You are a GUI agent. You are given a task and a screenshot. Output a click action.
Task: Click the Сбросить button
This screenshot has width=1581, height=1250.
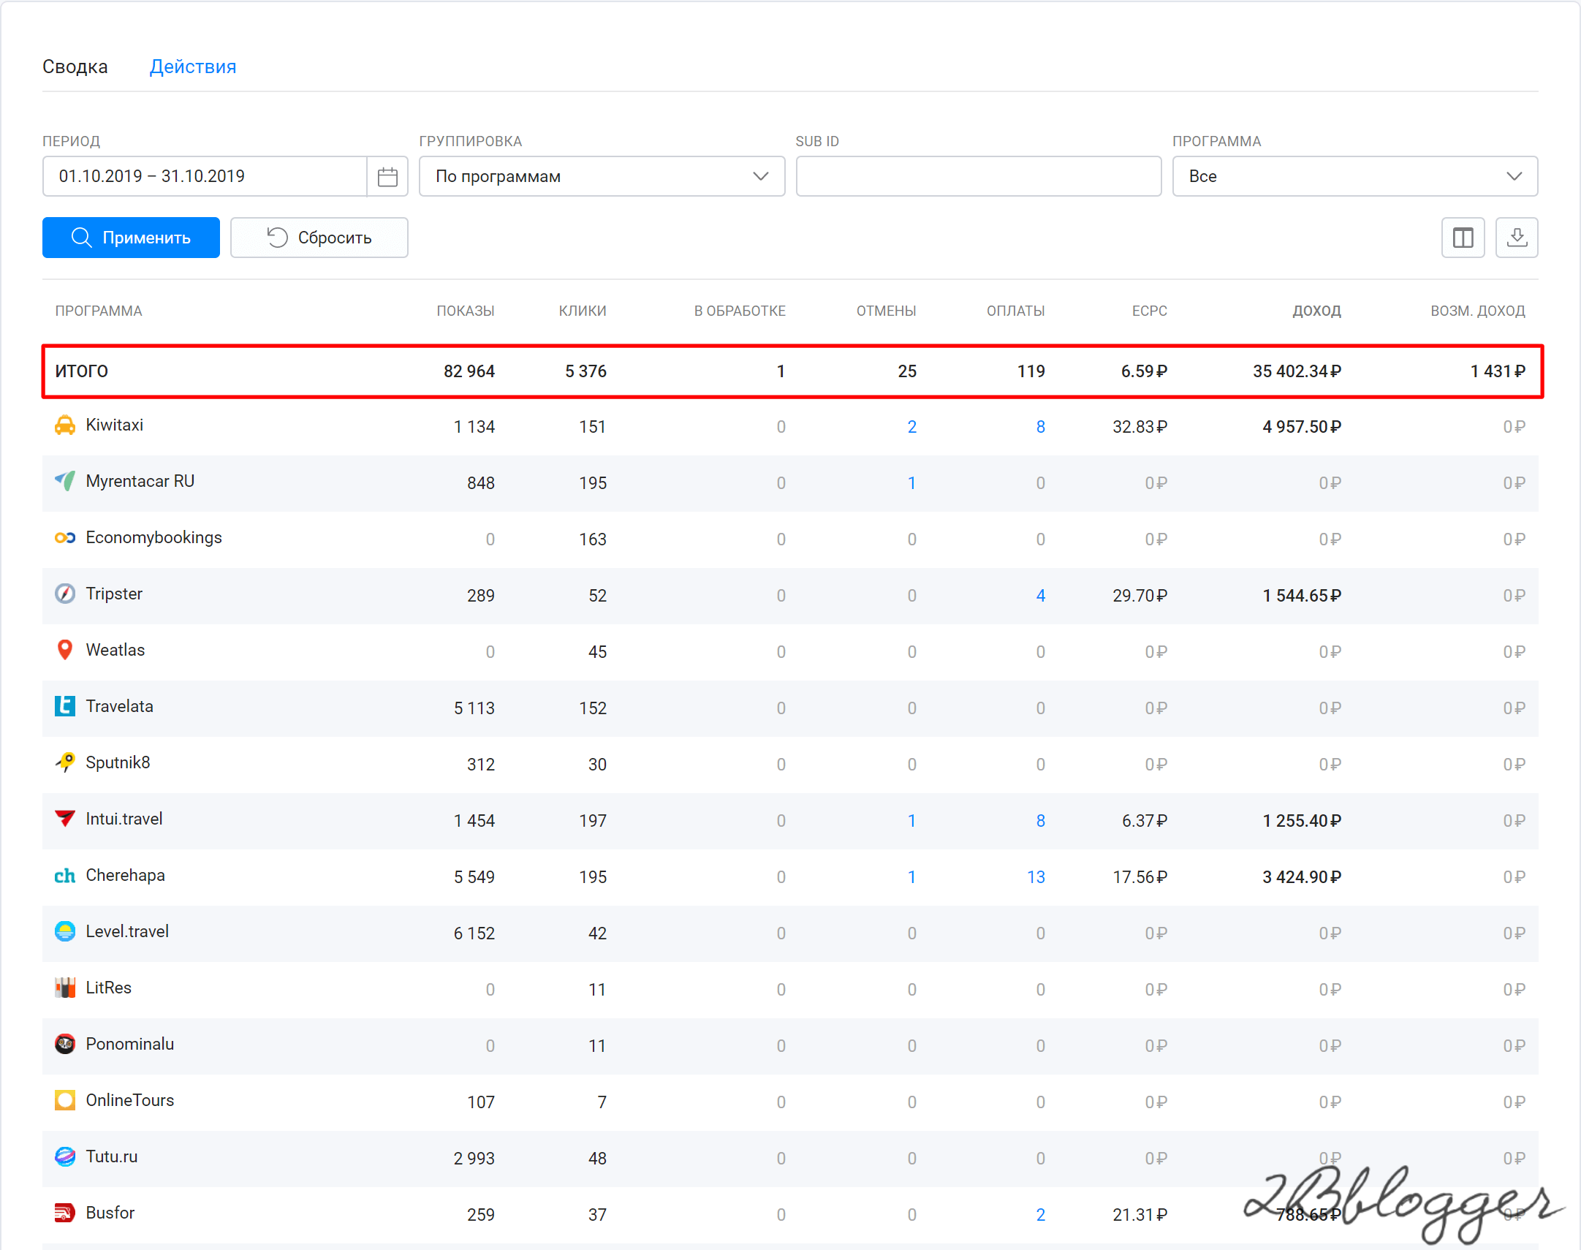pyautogui.click(x=319, y=238)
